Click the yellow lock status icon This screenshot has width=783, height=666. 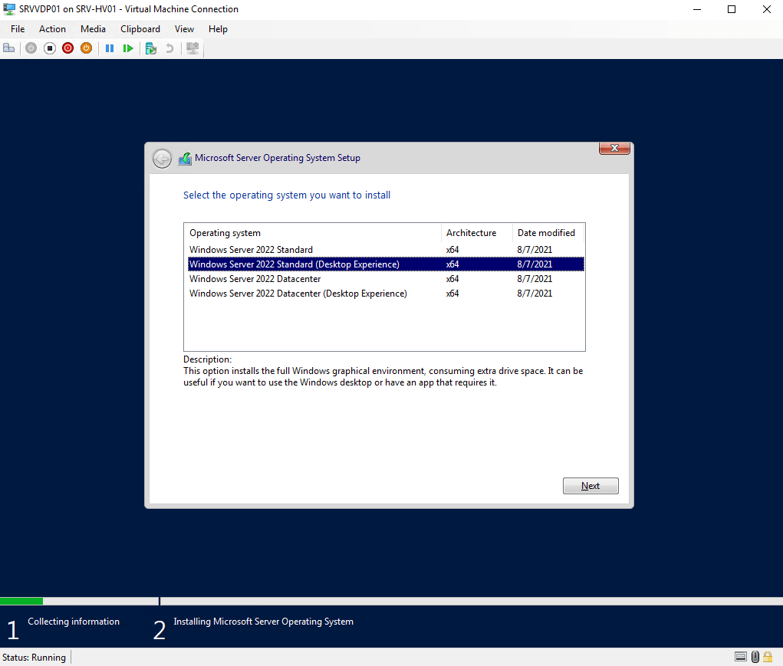[x=767, y=657]
